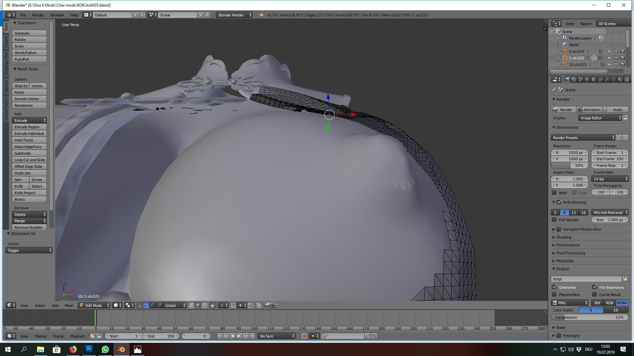Disable the Overwrite checkbox

(x=554, y=287)
